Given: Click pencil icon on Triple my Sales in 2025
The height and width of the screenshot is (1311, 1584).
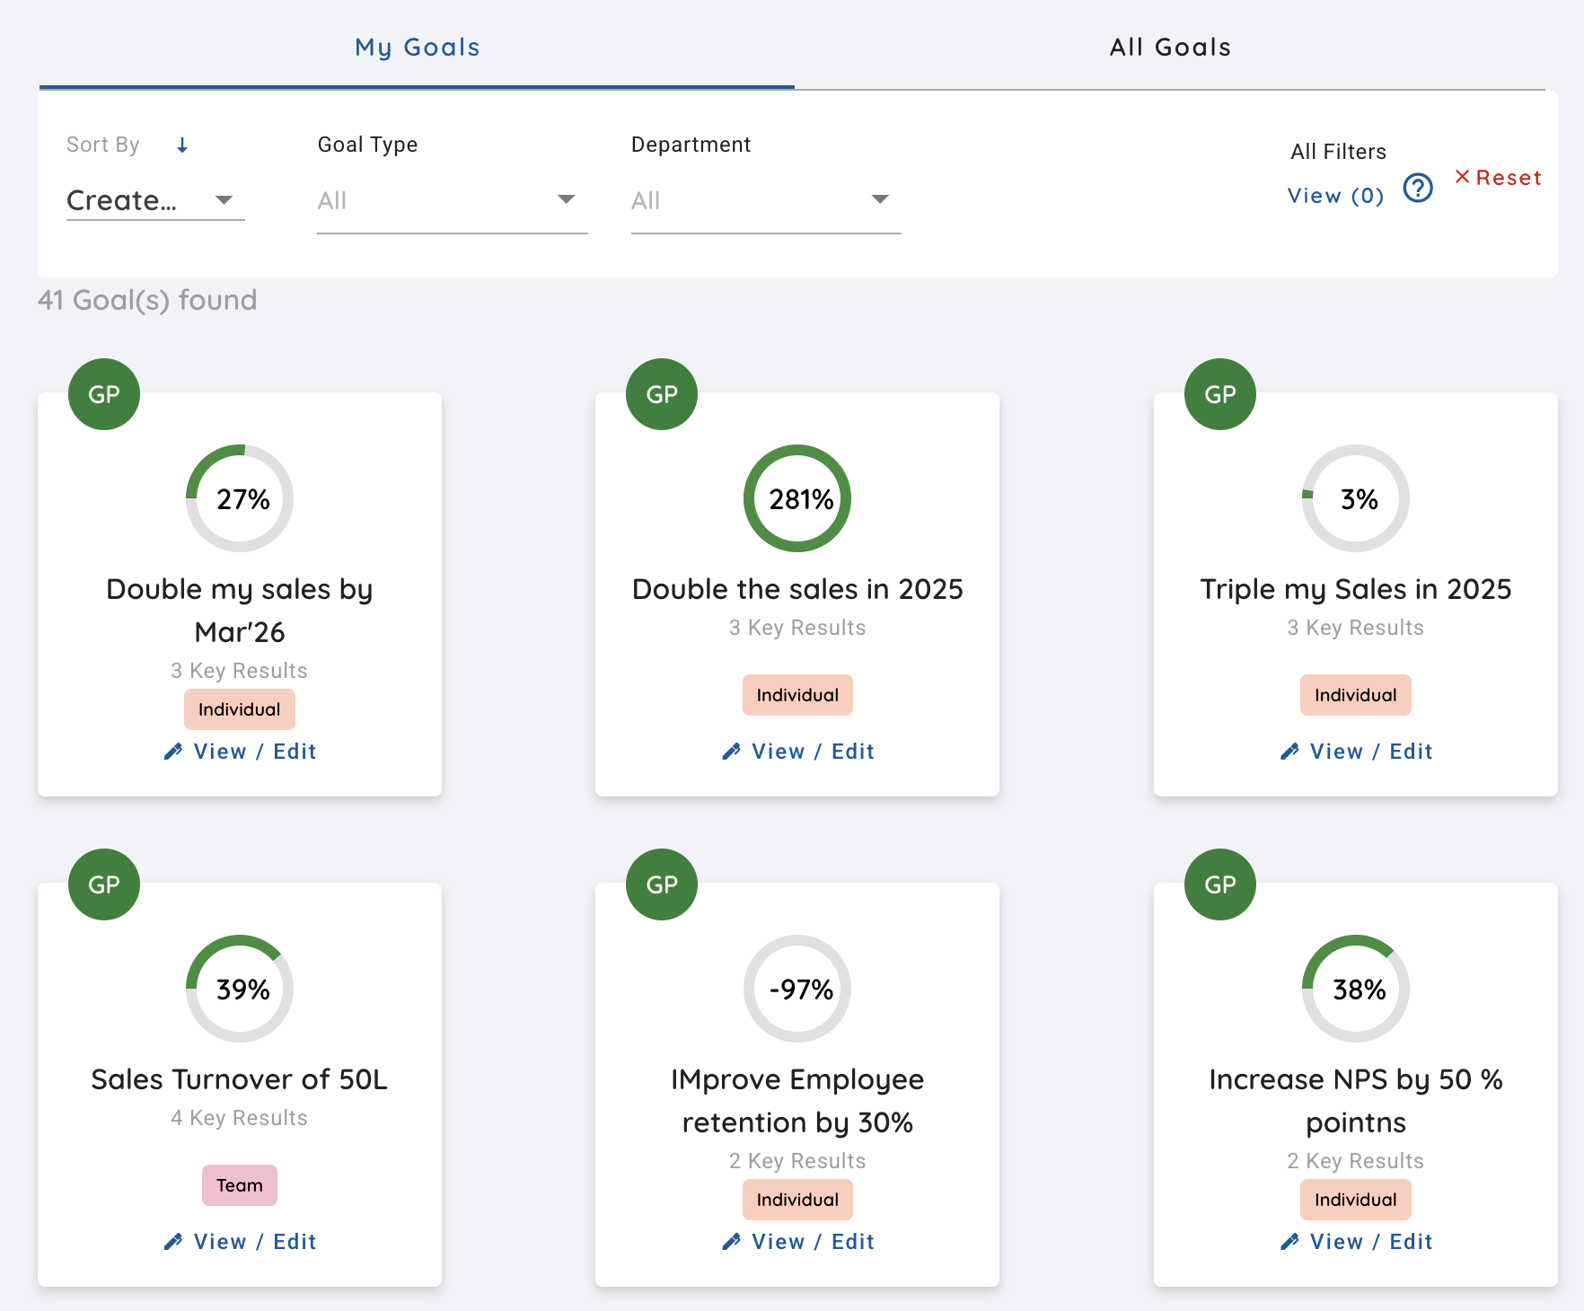Looking at the screenshot, I should pos(1289,752).
